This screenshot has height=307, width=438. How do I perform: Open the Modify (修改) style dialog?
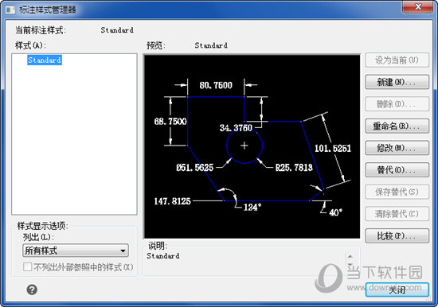click(397, 148)
